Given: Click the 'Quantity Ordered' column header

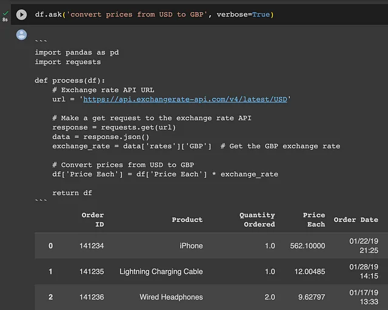Looking at the screenshot, I should (257, 220).
